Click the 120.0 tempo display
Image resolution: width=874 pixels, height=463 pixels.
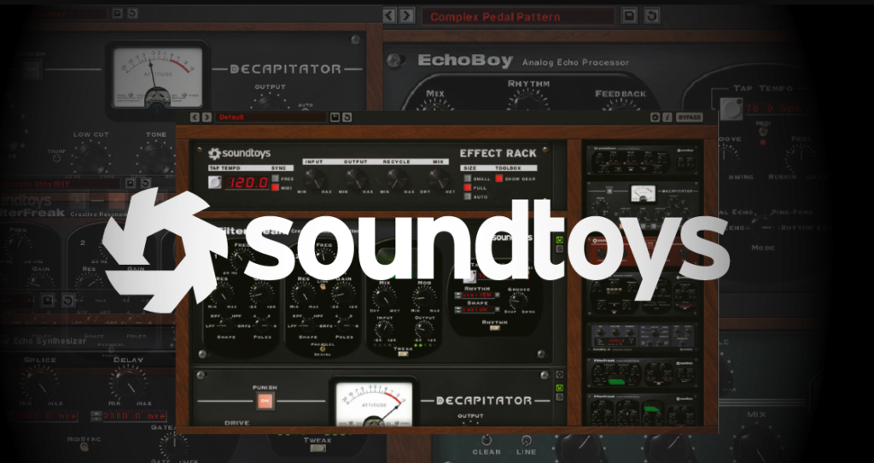coord(247,181)
